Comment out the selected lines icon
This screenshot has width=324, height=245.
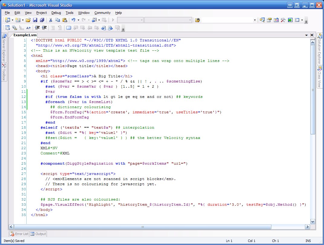pyautogui.click(x=53, y=28)
